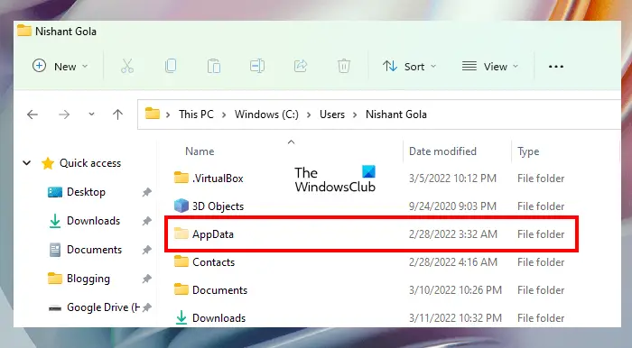Viewport: 632px width, 348px height.
Task: Click the Paste clipboard icon
Action: coord(214,66)
